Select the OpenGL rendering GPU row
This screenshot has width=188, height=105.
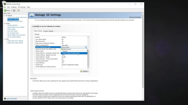pos(61,45)
